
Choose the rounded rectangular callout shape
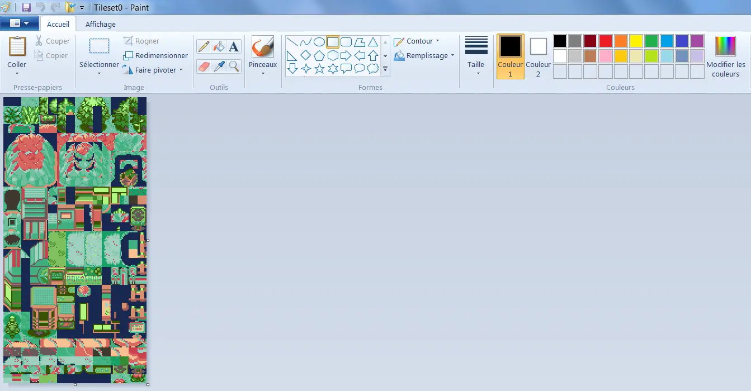346,69
